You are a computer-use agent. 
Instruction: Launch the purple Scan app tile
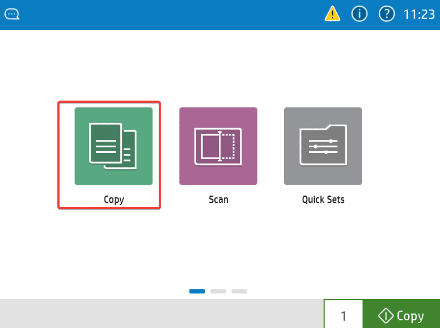coord(218,146)
